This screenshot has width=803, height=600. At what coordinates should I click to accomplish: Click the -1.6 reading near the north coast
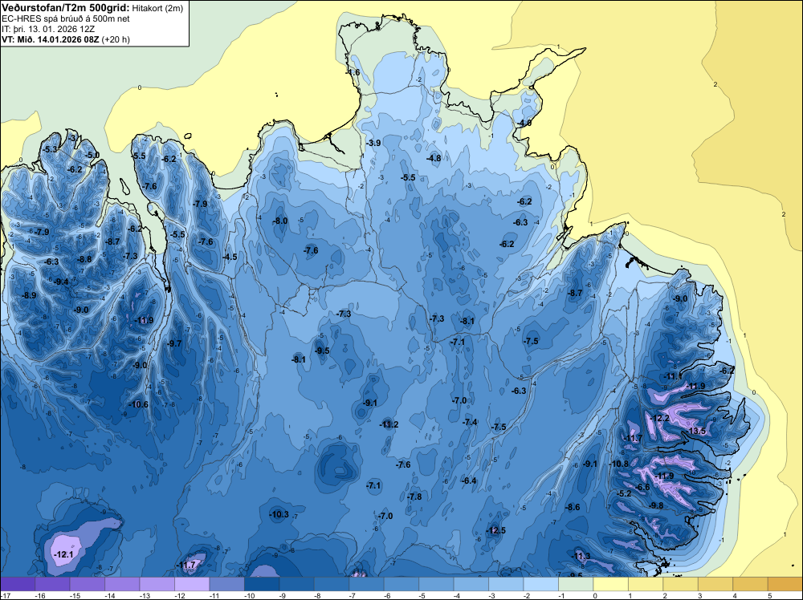(353, 73)
